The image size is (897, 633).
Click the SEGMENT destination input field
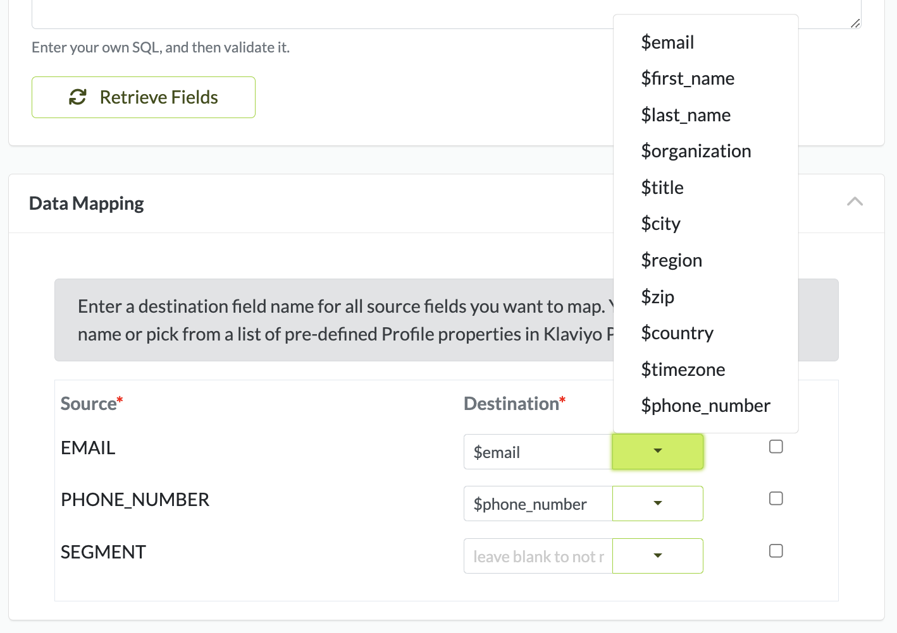coord(538,556)
